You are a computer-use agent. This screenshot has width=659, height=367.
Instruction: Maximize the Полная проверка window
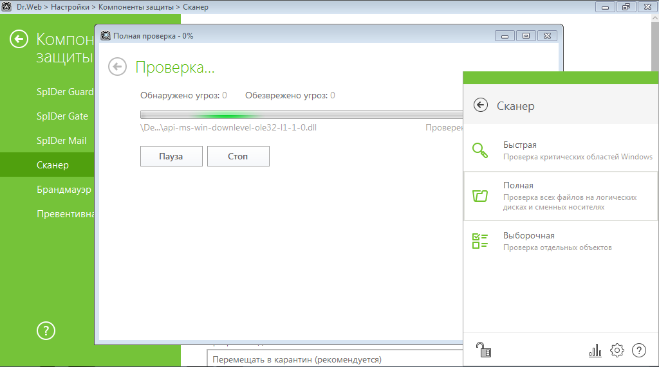pyautogui.click(x=526, y=36)
